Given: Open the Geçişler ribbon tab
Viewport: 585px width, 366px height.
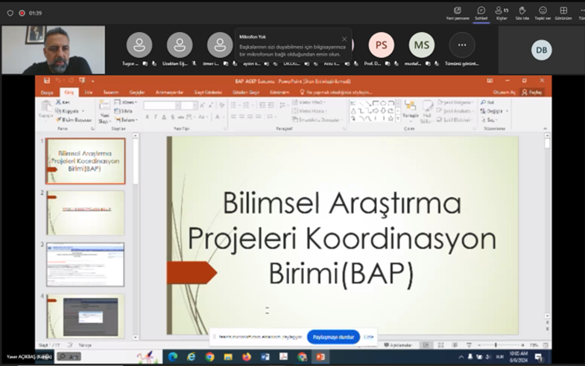Looking at the screenshot, I should (137, 92).
